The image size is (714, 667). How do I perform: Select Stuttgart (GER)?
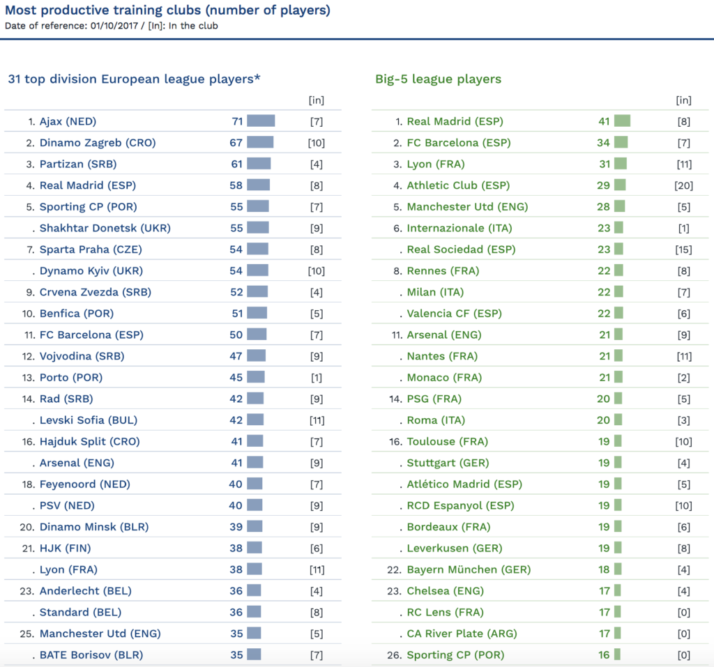[x=448, y=463]
